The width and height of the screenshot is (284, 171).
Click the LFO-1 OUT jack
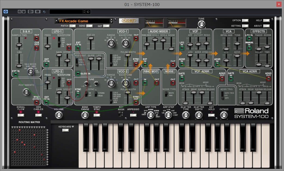click(x=69, y=48)
